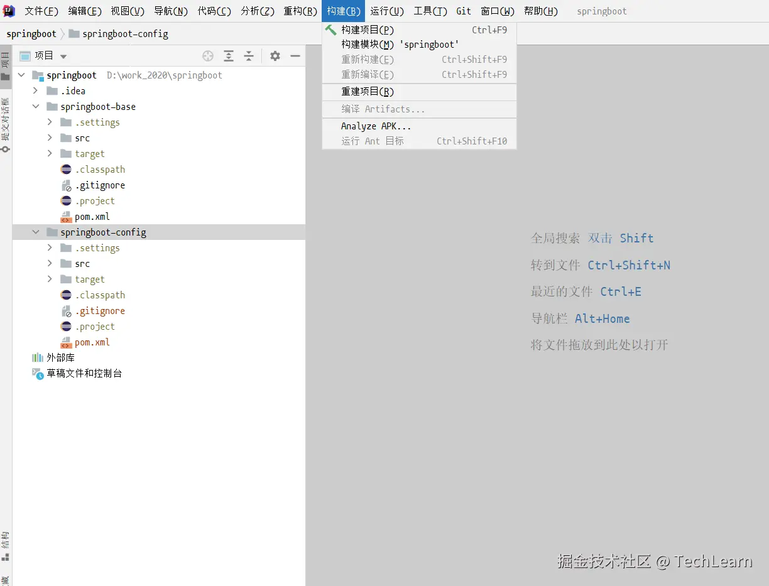Click the pom.xml file under springboot-base

pyautogui.click(x=92, y=217)
